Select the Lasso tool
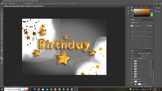 click(2, 13)
